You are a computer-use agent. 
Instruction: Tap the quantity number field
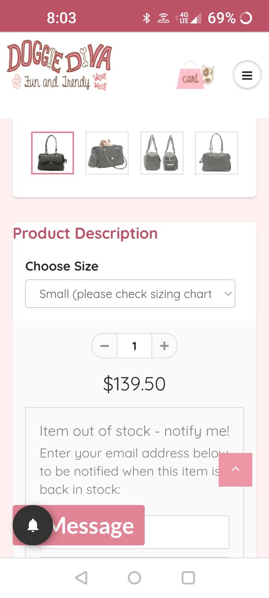click(134, 346)
